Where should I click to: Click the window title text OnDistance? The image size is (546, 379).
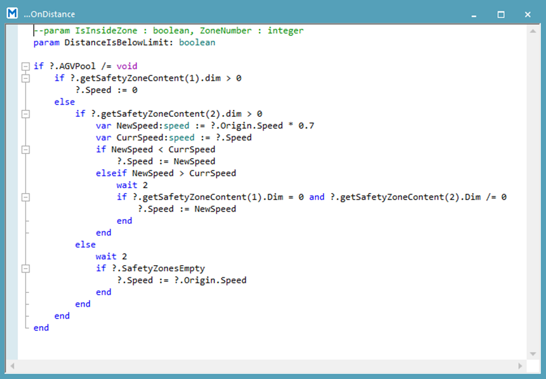click(49, 14)
